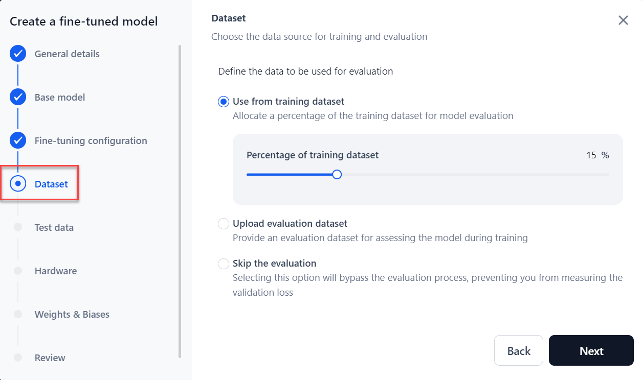Viewport: 642px width, 380px height.
Task: Open the Fine-tuning configuration step
Action: pyautogui.click(x=91, y=140)
